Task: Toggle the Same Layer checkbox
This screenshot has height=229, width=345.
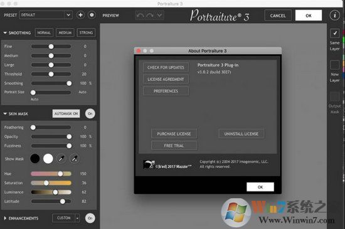Action: coord(335,33)
